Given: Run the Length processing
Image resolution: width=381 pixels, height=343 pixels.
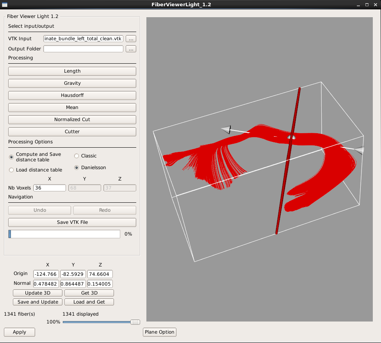Looking at the screenshot, I should [72, 71].
